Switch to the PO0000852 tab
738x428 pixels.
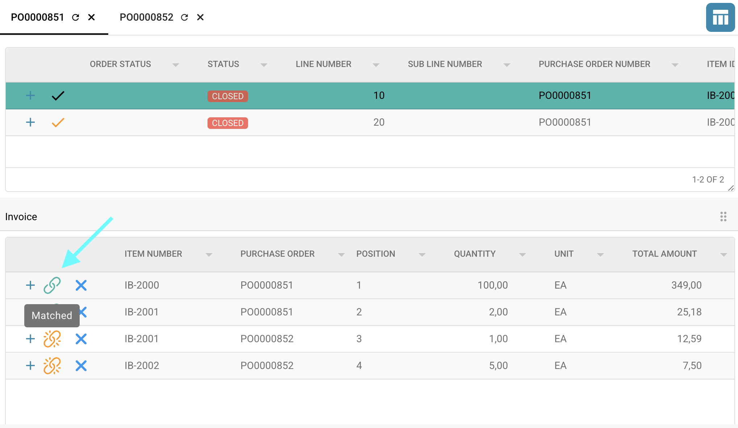(146, 17)
